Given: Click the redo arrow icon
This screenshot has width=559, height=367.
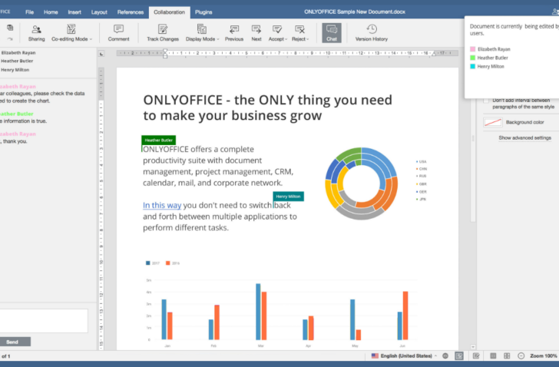Looking at the screenshot, I should (x=10, y=39).
